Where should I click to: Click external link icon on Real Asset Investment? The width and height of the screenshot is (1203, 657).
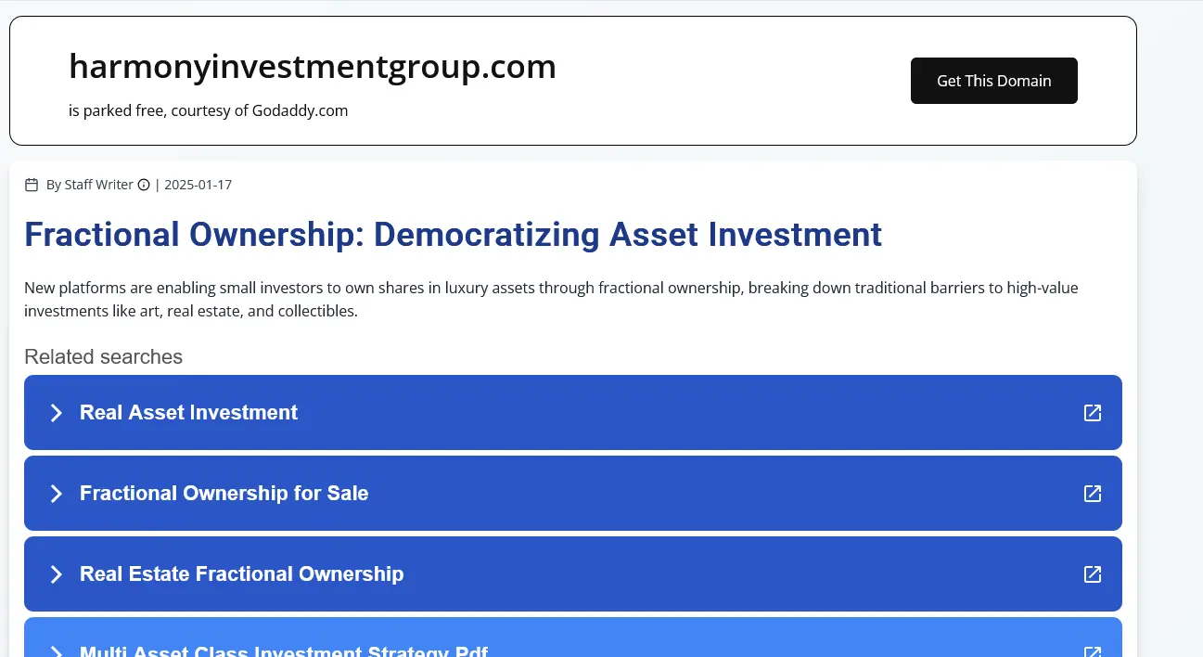point(1093,413)
